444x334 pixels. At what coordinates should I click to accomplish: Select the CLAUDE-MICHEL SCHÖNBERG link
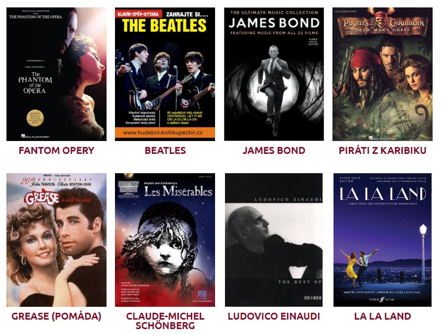[165, 321]
